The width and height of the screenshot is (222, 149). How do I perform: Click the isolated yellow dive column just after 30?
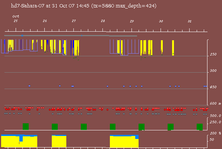click(162, 47)
